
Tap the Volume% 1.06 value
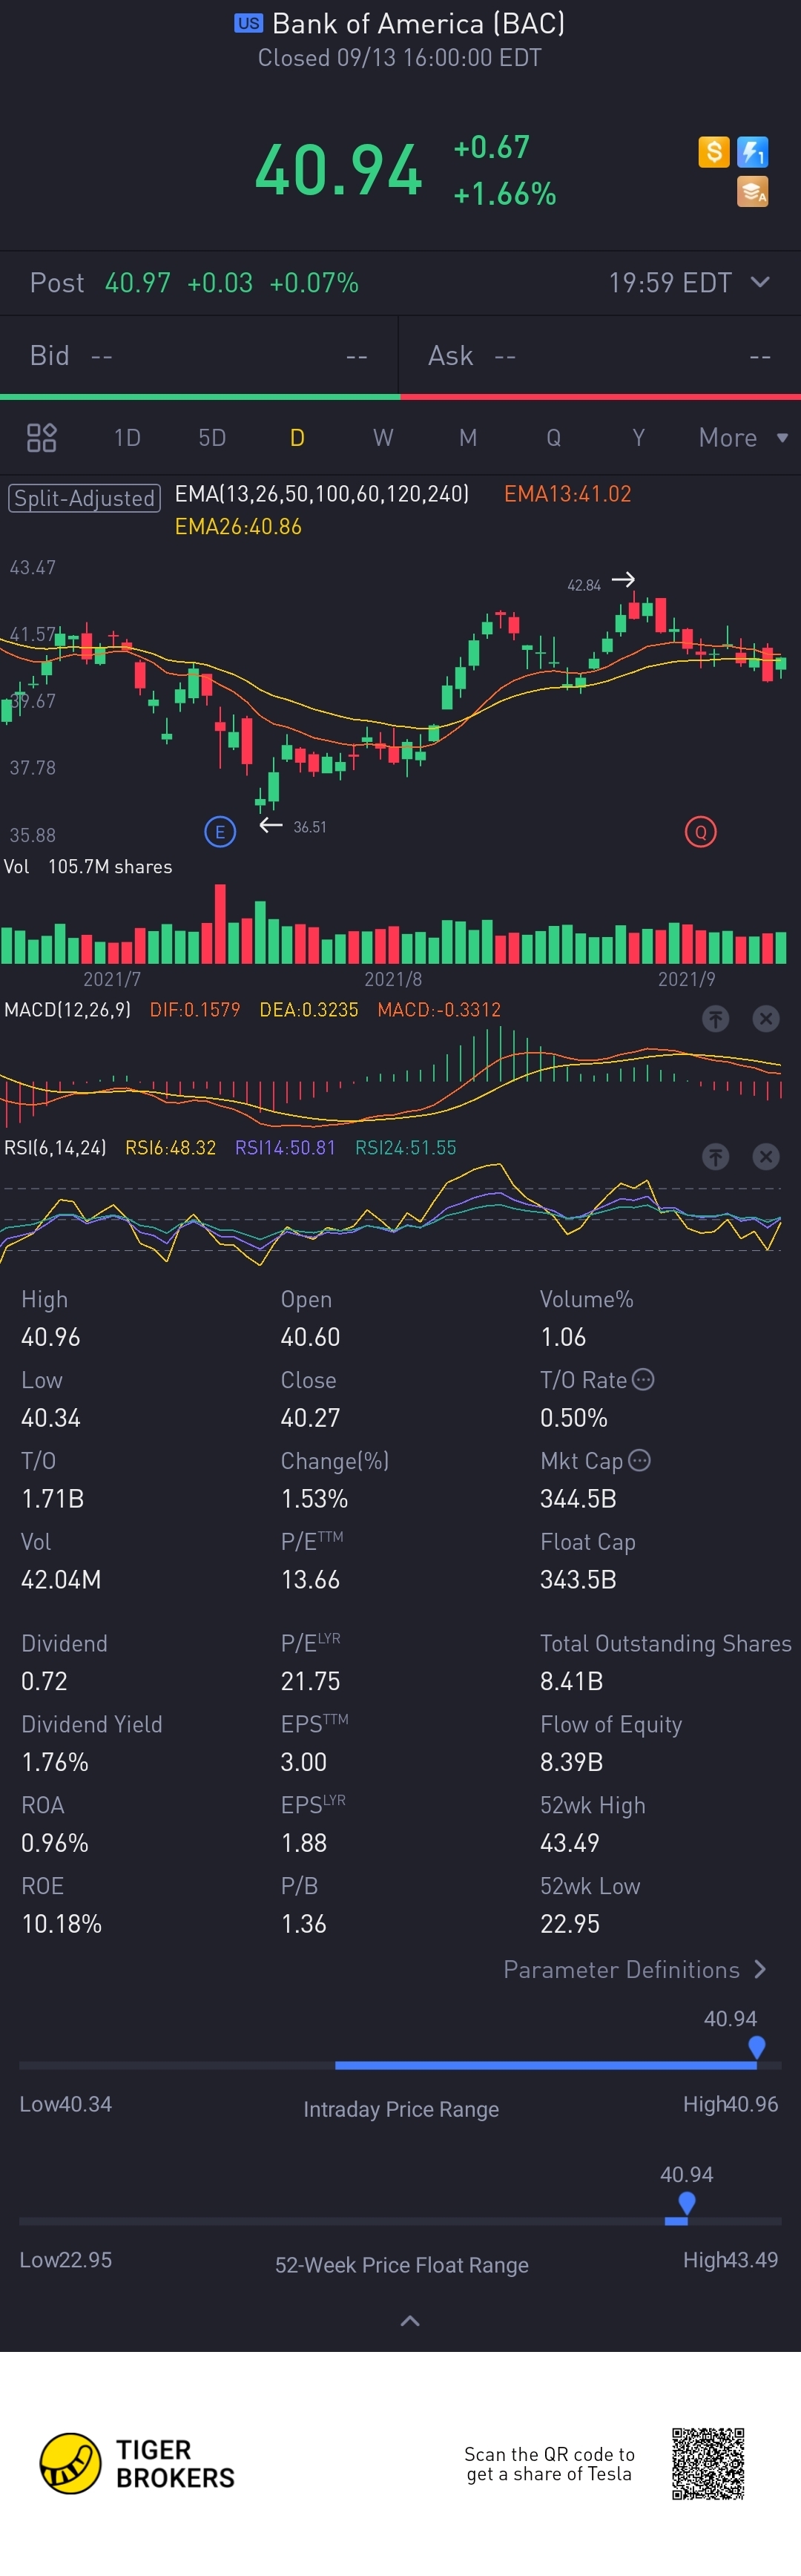563,1336
